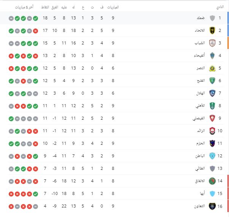
Task: Click the Al-Ahli club crest
Action: [212, 106]
